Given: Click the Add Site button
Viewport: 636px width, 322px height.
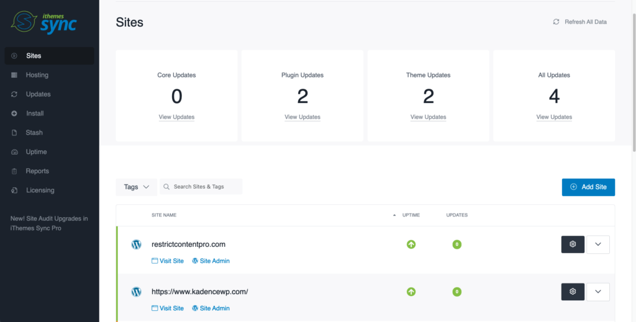Looking at the screenshot, I should tap(588, 187).
